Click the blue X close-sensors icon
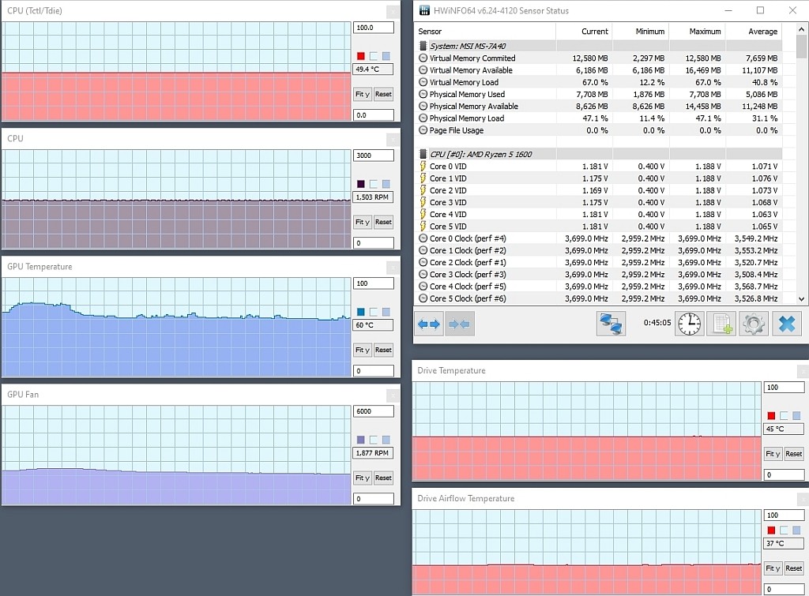 click(x=787, y=324)
